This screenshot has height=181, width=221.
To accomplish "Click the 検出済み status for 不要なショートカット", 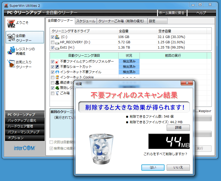I will coord(129,67).
